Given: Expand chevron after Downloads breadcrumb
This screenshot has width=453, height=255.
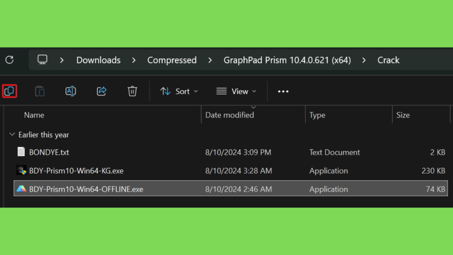Looking at the screenshot, I should [134, 60].
